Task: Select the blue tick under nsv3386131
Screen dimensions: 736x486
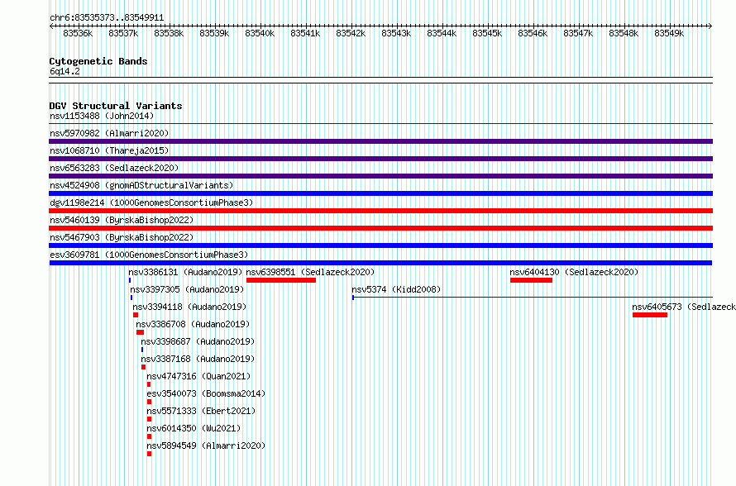Action: [130, 280]
